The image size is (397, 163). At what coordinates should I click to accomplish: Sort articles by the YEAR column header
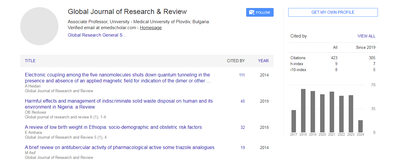click(263, 61)
